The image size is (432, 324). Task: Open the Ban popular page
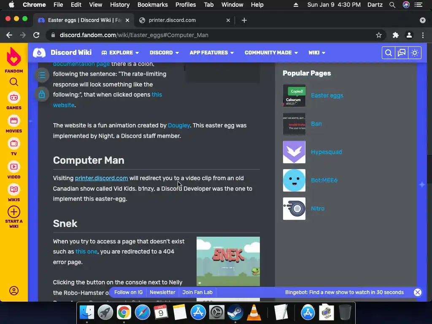pos(316,124)
